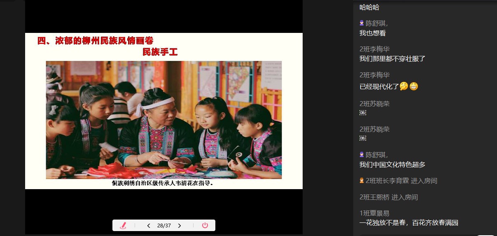Click username 1班覃景易 in chat
Screen dimensions: 497x236
coord(374,213)
